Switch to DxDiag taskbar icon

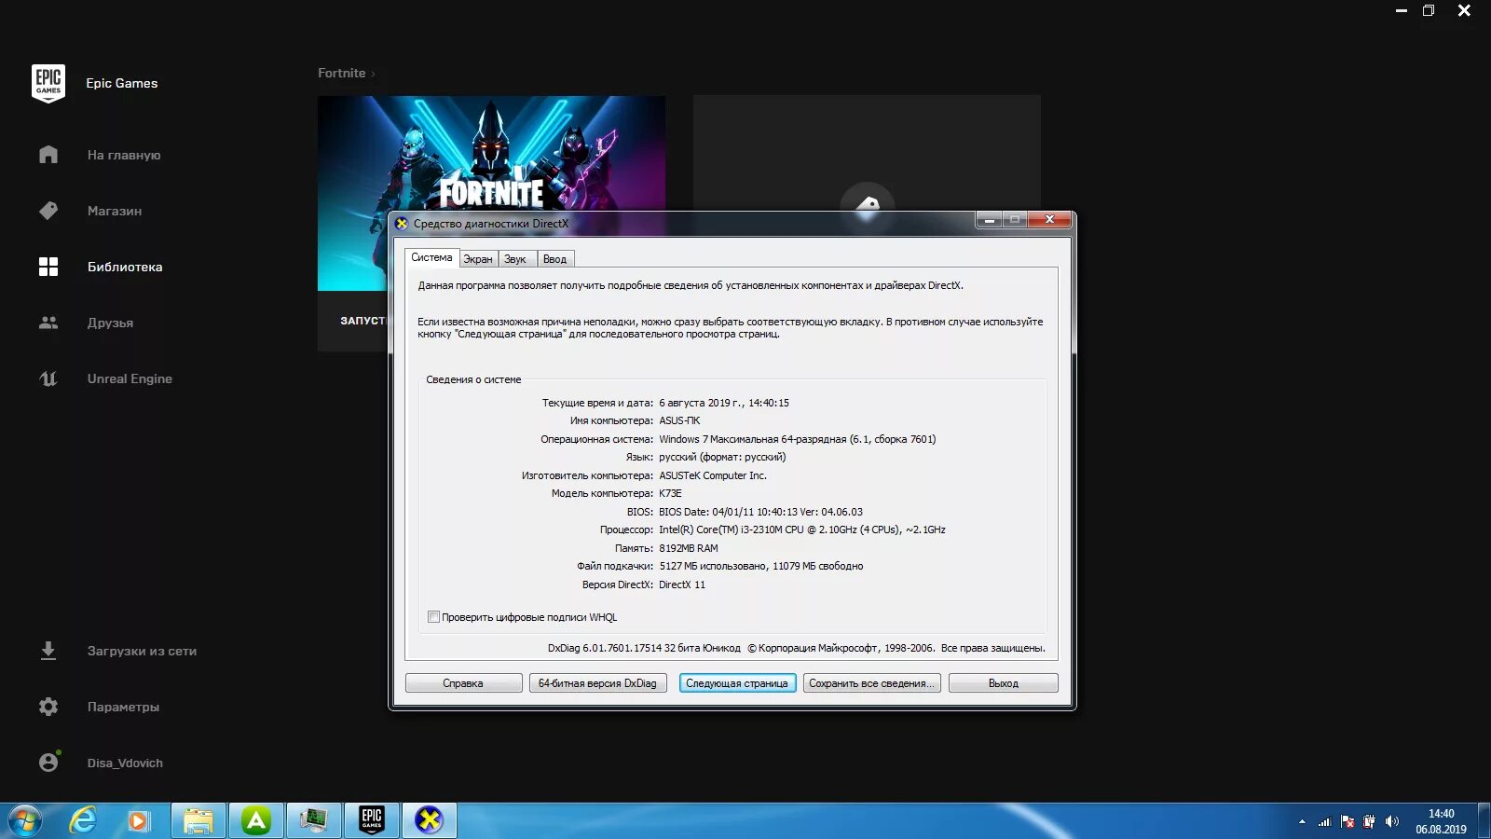click(x=429, y=820)
